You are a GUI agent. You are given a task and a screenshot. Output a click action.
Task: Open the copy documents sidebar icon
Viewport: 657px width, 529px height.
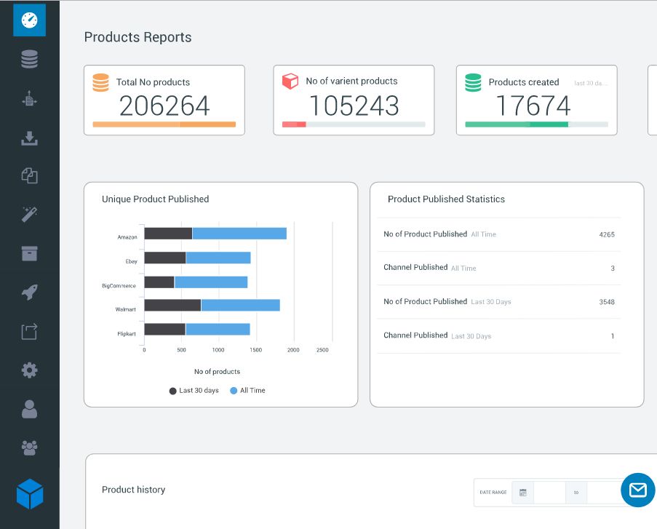click(29, 175)
